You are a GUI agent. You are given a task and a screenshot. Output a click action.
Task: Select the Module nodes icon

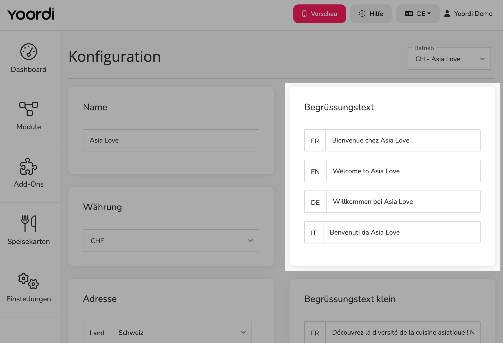tap(29, 109)
